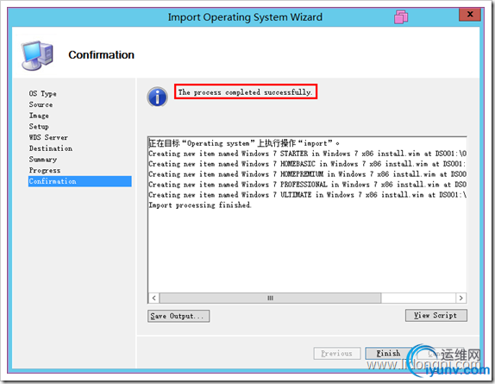Click the Finish button
The image size is (495, 384).
pyautogui.click(x=388, y=354)
